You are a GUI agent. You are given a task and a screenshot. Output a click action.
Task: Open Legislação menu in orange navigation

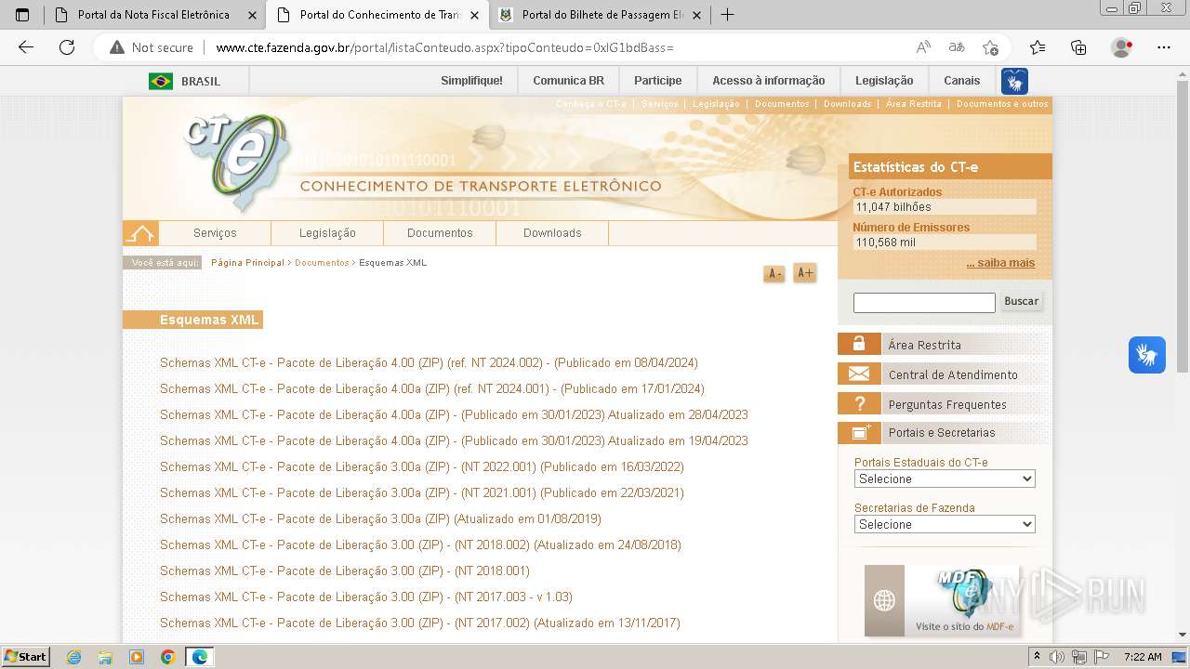327,233
